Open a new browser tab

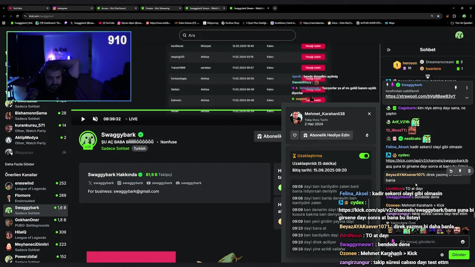(x=275, y=8)
